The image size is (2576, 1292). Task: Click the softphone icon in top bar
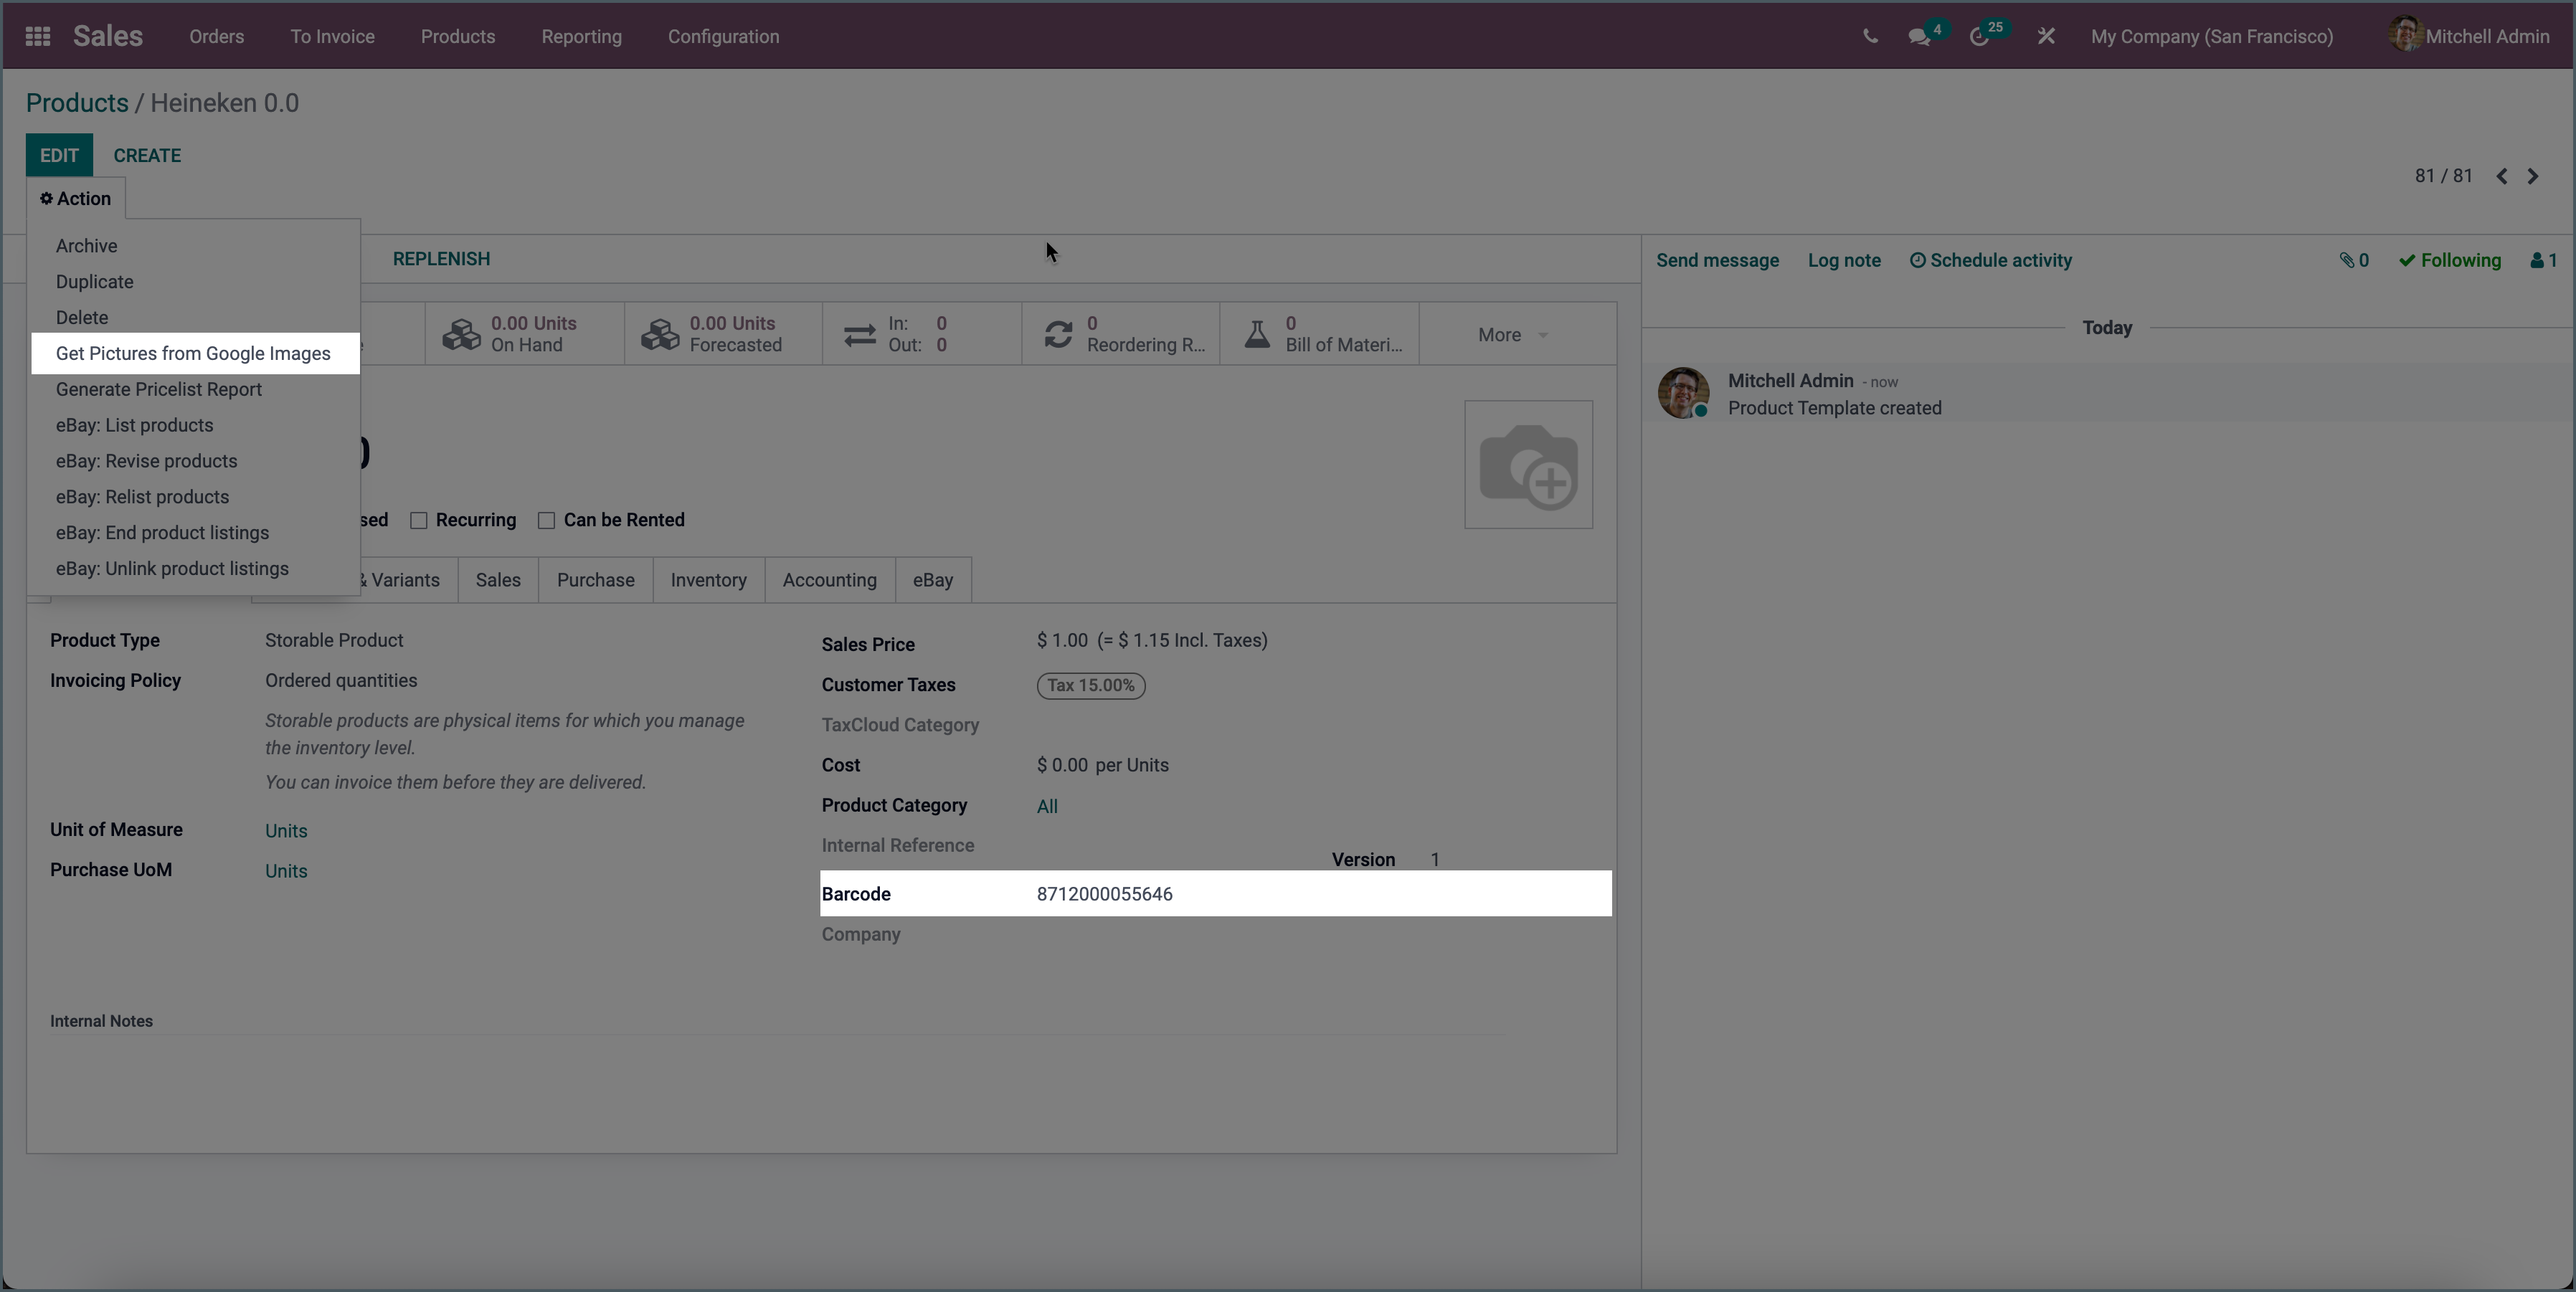coord(1870,35)
